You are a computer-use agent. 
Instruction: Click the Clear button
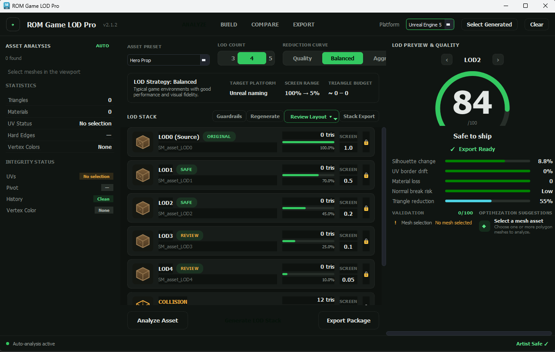coord(537,24)
